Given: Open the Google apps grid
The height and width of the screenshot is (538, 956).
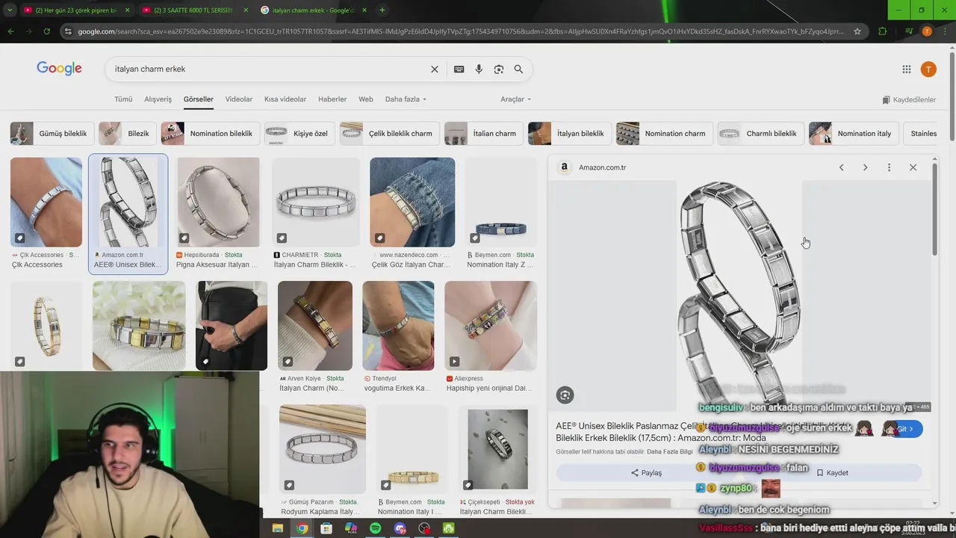Looking at the screenshot, I should (x=907, y=69).
